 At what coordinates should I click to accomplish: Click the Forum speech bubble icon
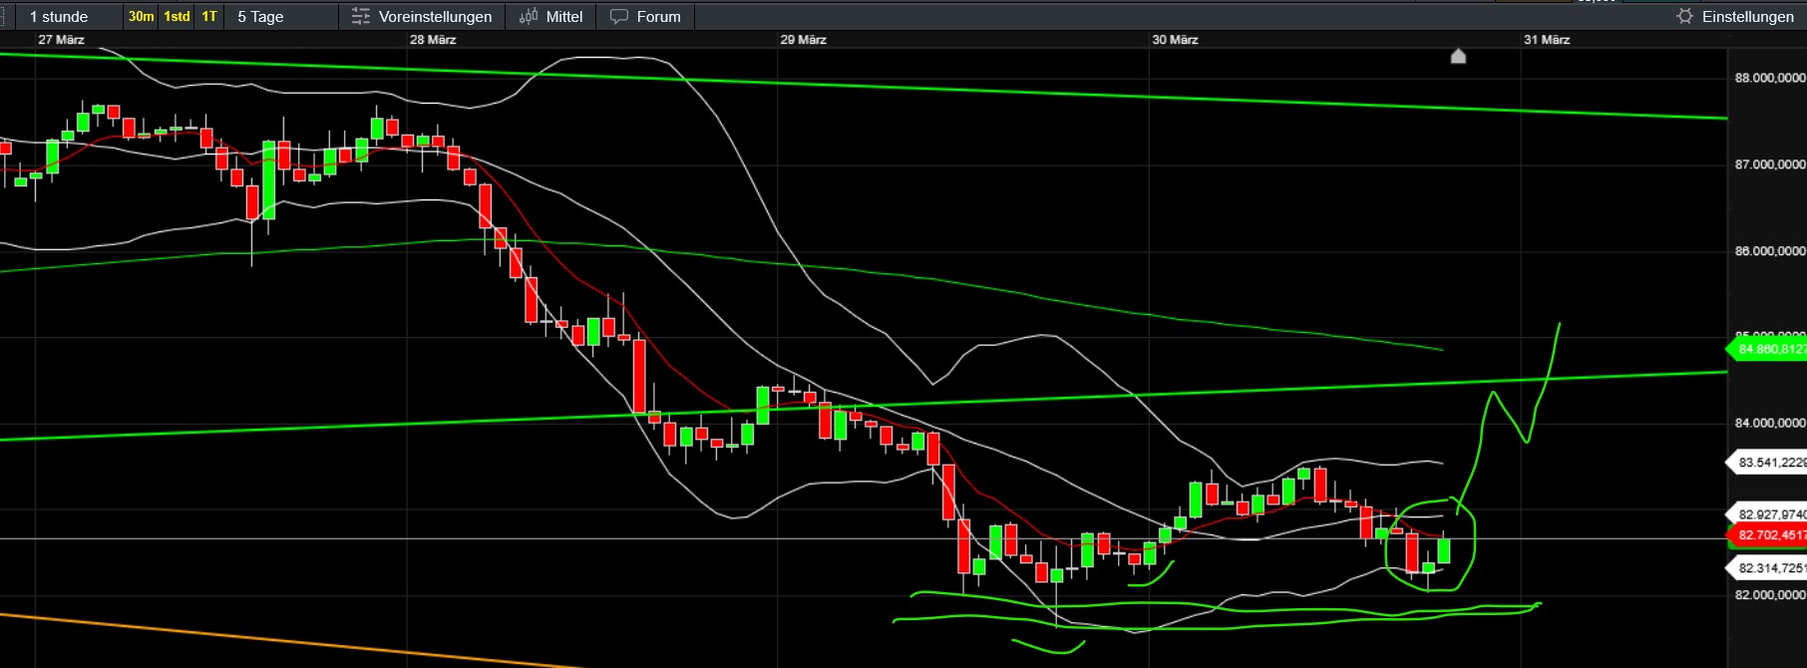[x=619, y=17]
